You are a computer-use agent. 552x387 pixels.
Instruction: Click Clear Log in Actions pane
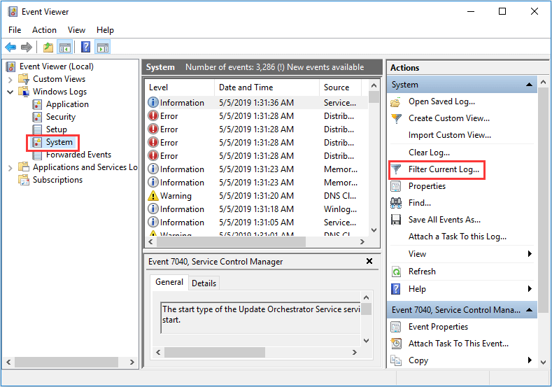pos(429,152)
